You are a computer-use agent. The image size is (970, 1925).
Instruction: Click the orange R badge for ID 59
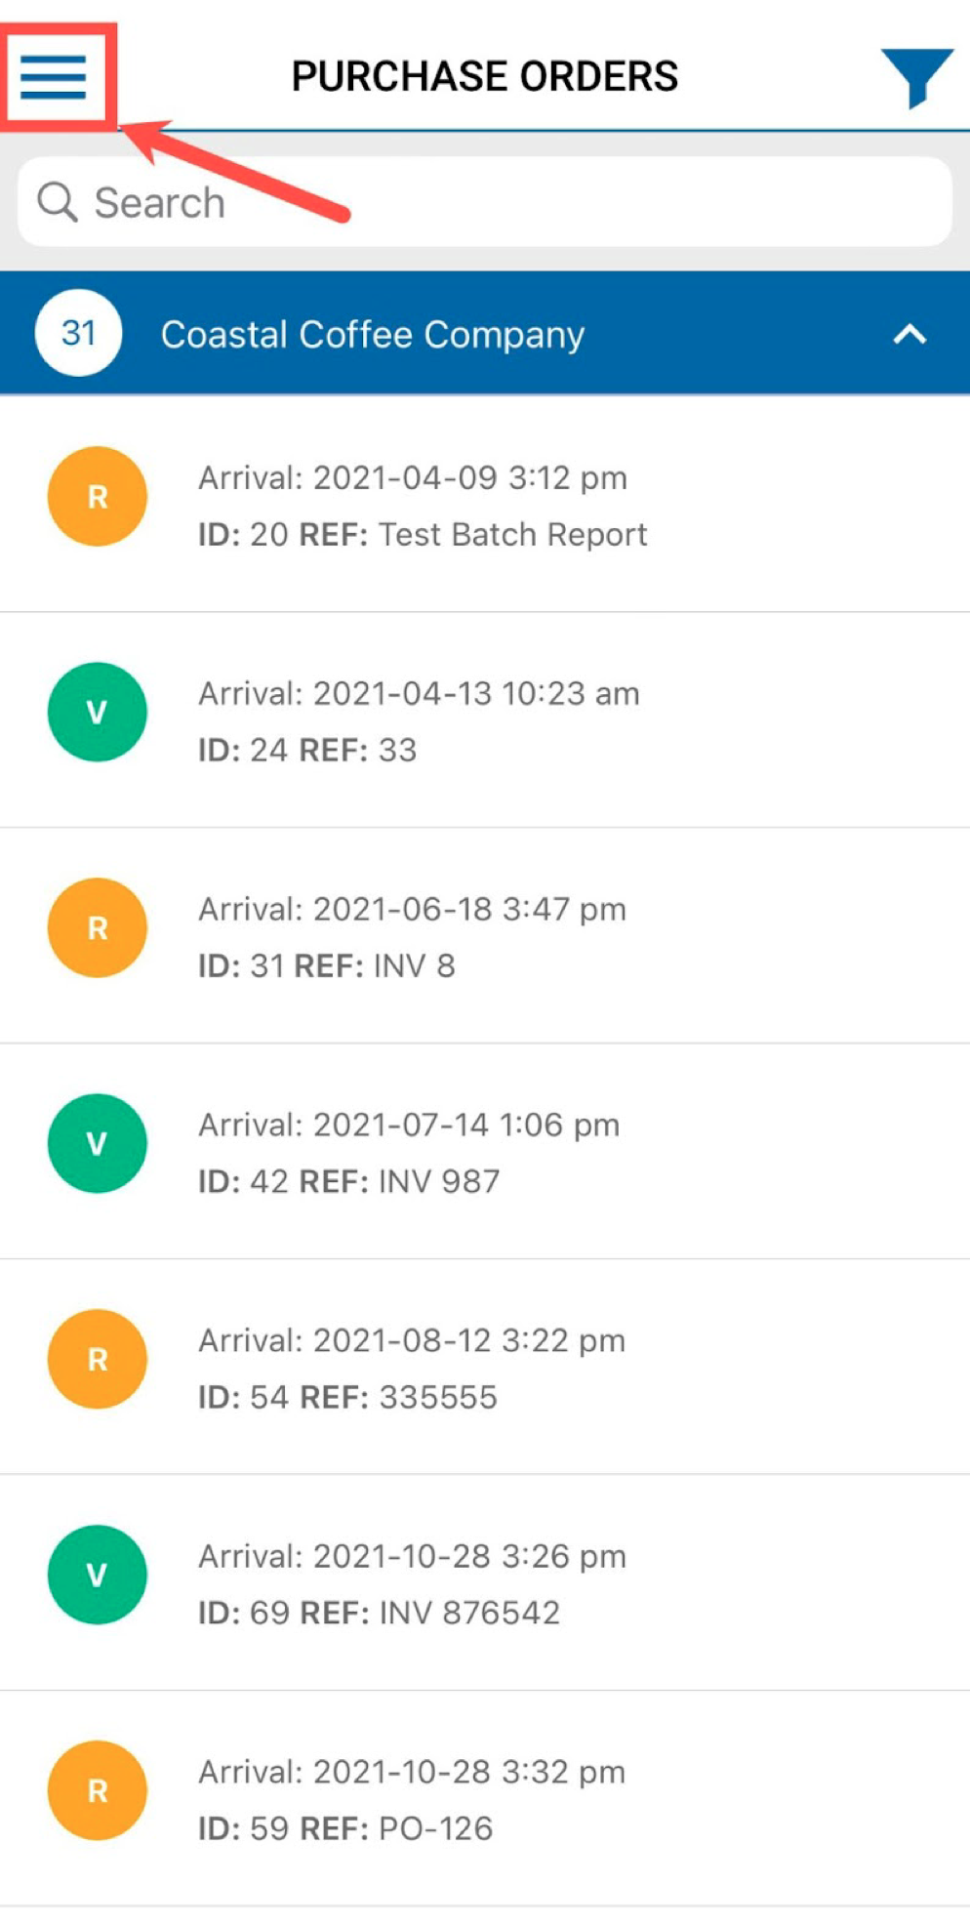98,1791
